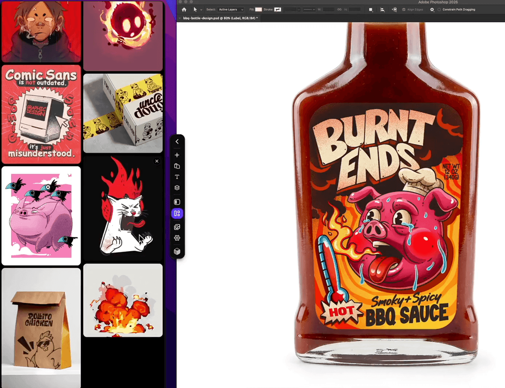Image resolution: width=505 pixels, height=388 pixels.
Task: Select the bbq-bottle-design.psd document tab
Action: (x=220, y=18)
